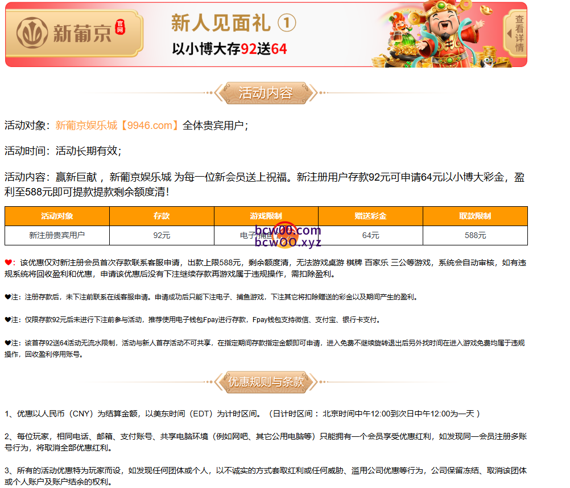Click the note mentioning Fpay wallet
The image size is (570, 488).
click(193, 319)
